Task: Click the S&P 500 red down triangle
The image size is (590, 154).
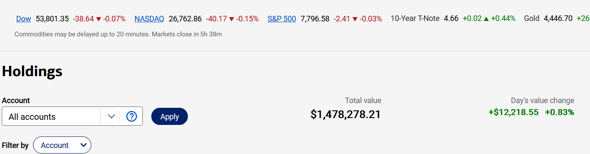Action: point(355,19)
